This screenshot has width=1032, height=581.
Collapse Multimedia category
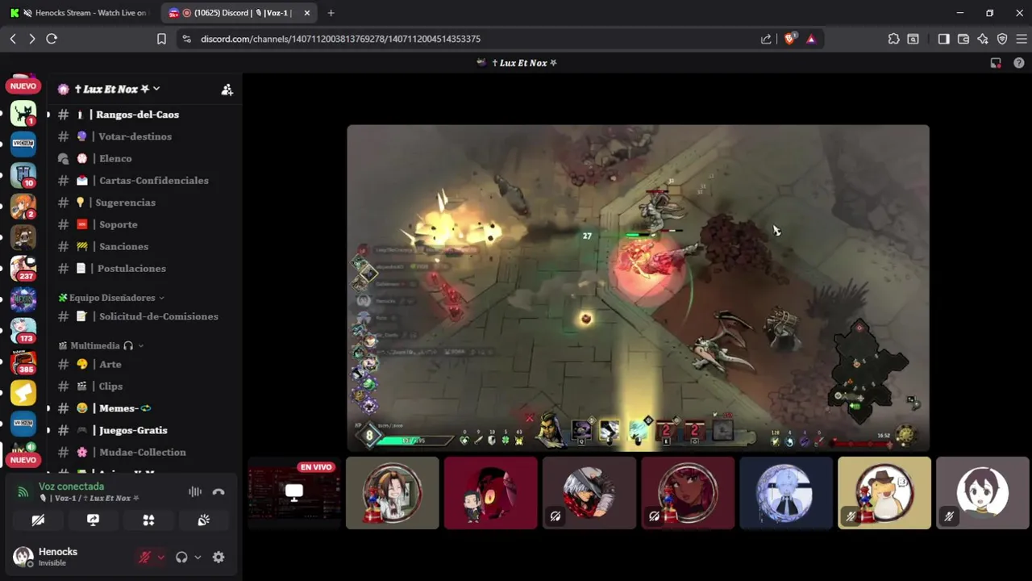click(101, 345)
